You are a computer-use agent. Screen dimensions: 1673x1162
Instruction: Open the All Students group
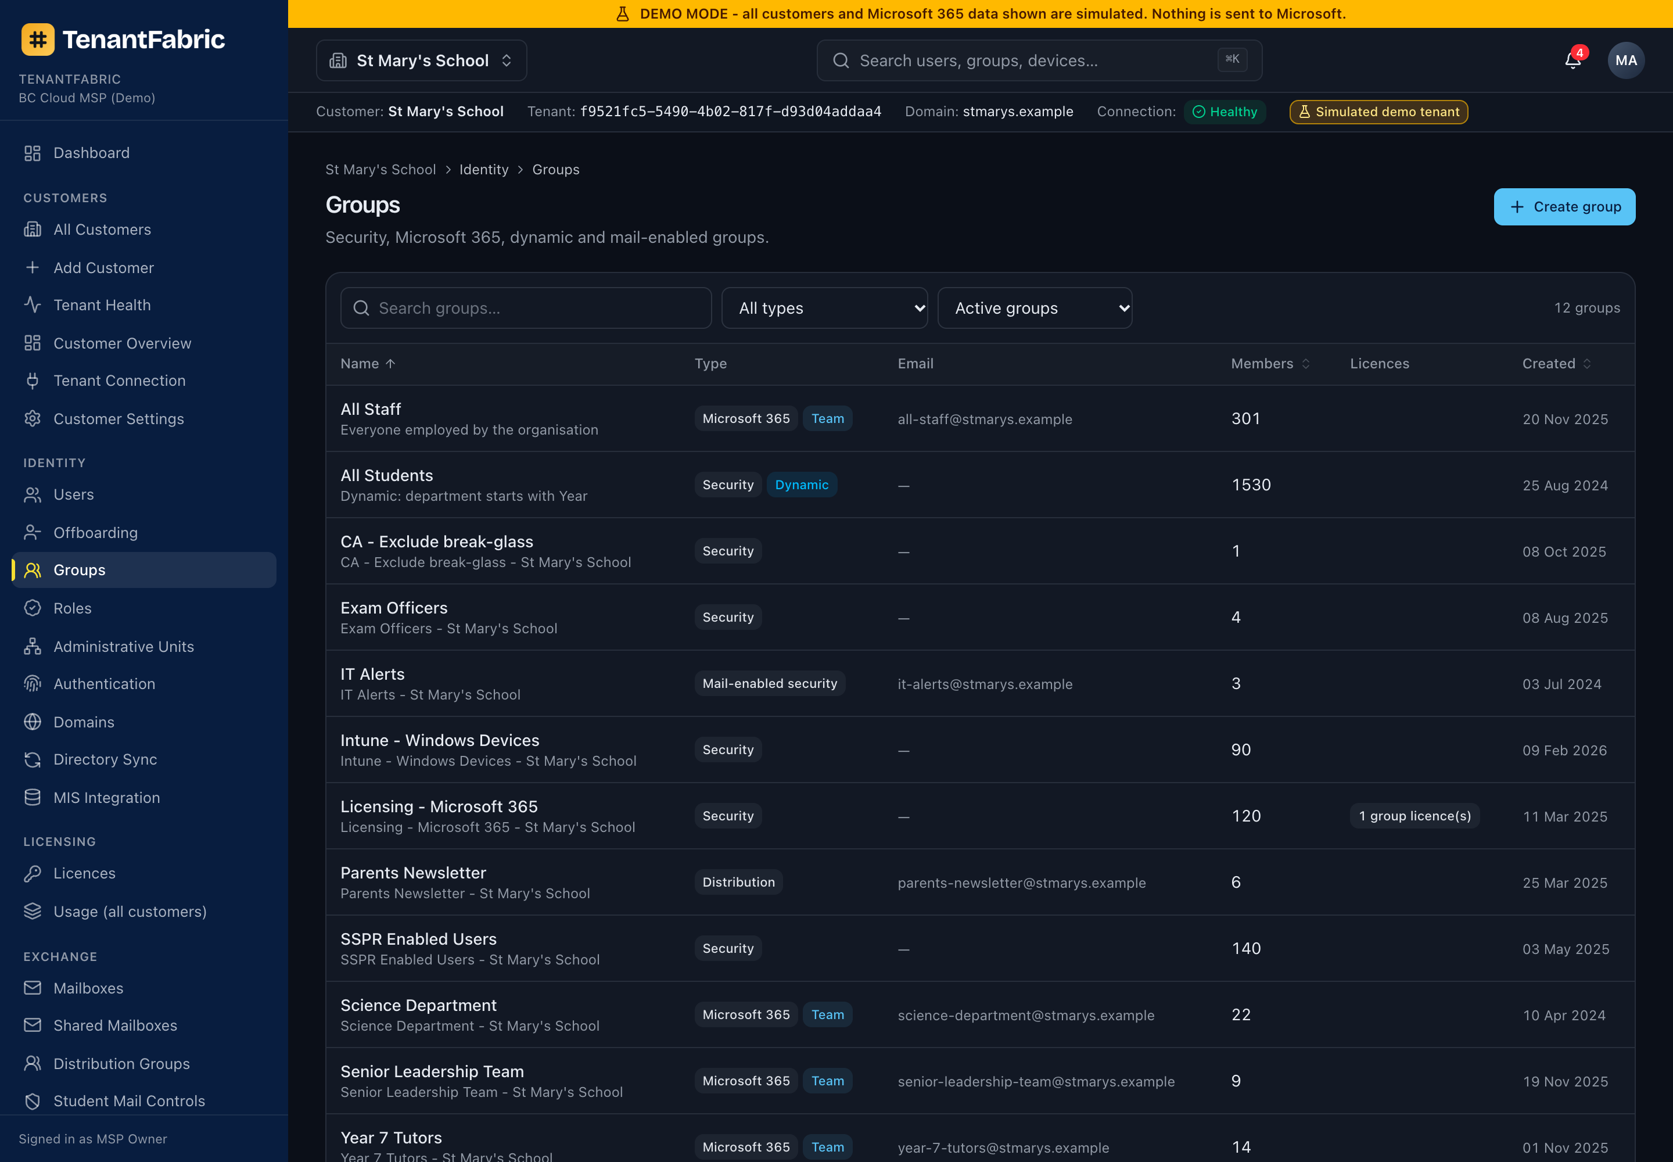(x=980, y=485)
